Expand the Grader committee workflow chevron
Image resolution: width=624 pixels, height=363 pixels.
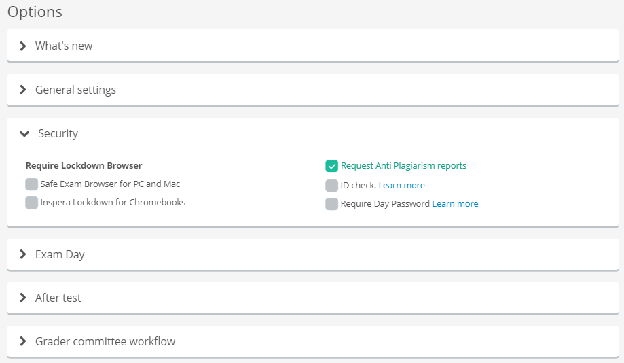[x=23, y=341]
